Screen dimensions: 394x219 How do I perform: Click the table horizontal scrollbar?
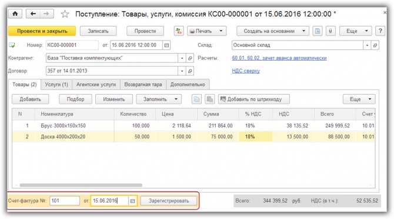tap(81, 185)
